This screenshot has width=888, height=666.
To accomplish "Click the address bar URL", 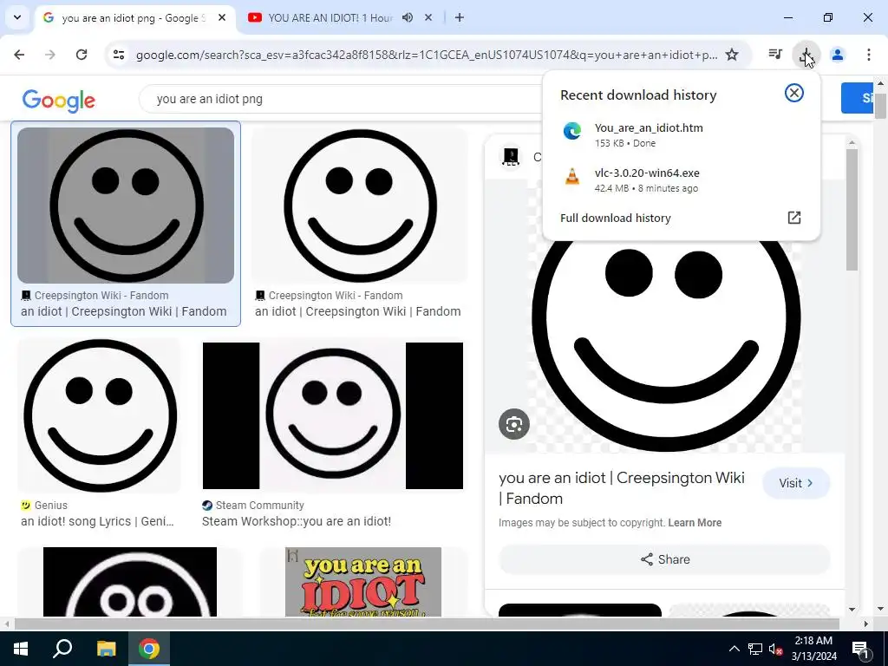I will pos(426,55).
